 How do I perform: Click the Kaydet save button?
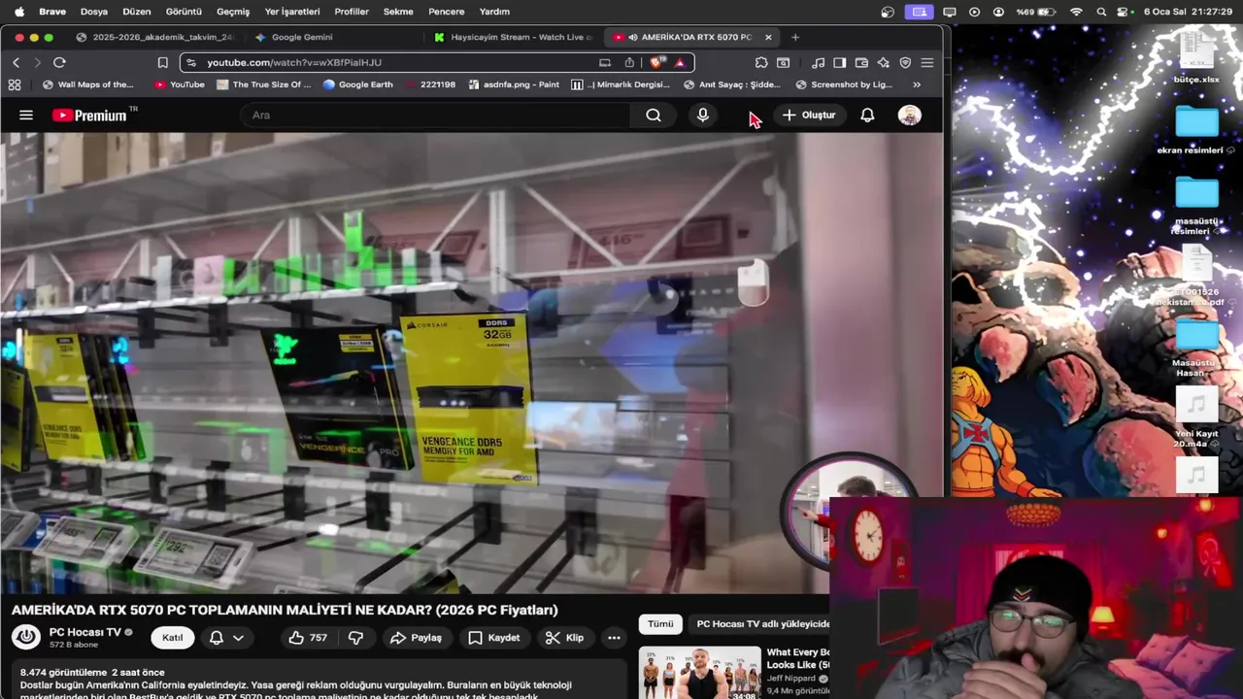point(493,638)
